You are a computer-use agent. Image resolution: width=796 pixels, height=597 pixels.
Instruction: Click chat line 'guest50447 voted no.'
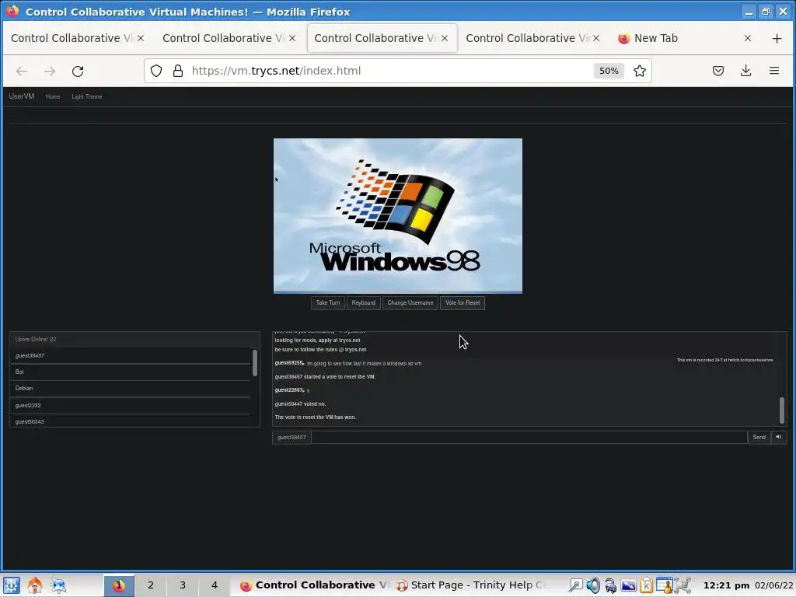(300, 403)
